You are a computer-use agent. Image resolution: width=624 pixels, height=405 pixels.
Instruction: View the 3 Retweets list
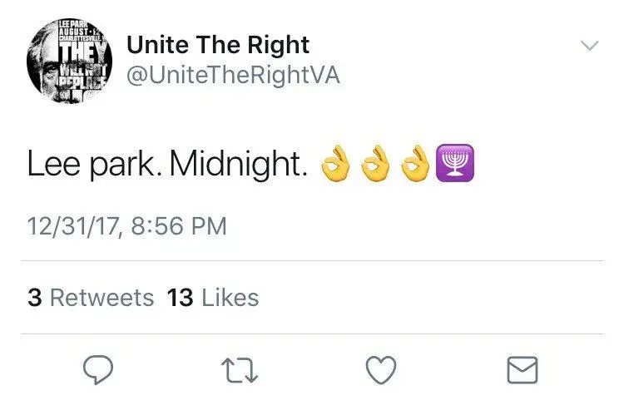point(91,298)
